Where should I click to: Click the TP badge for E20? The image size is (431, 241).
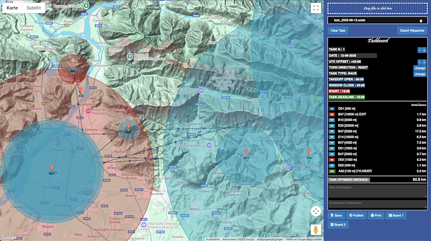click(332, 126)
